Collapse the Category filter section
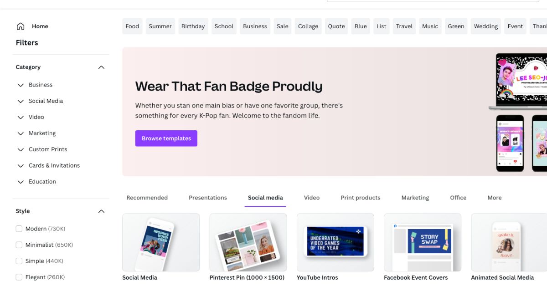This screenshot has width=547, height=286. click(101, 66)
